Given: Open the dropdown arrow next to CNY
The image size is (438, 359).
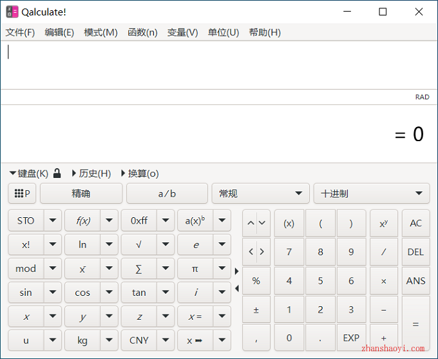Looking at the screenshot, I should [x=166, y=340].
